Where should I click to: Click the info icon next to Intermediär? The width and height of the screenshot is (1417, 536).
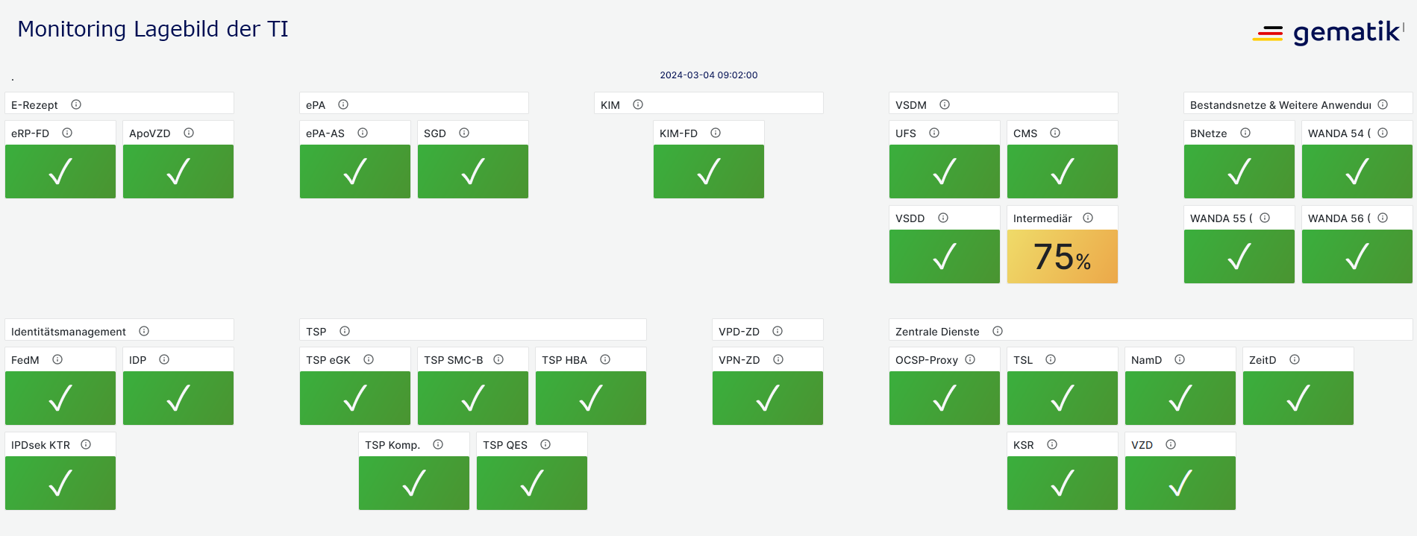pos(1088,218)
